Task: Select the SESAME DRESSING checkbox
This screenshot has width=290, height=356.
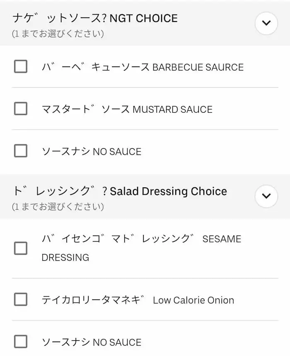Action: (21, 248)
